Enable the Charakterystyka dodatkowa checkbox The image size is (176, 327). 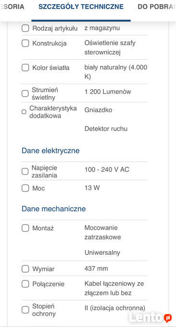click(24, 112)
